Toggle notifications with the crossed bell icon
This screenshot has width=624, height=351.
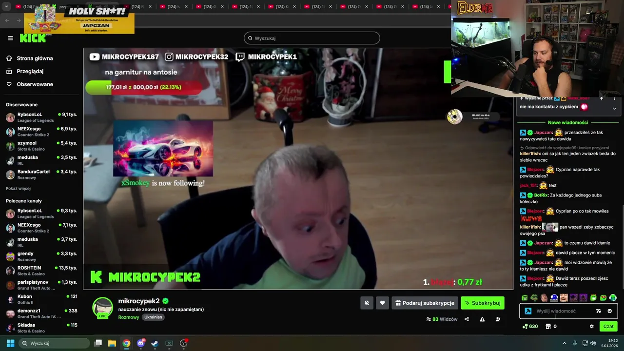coord(367,303)
